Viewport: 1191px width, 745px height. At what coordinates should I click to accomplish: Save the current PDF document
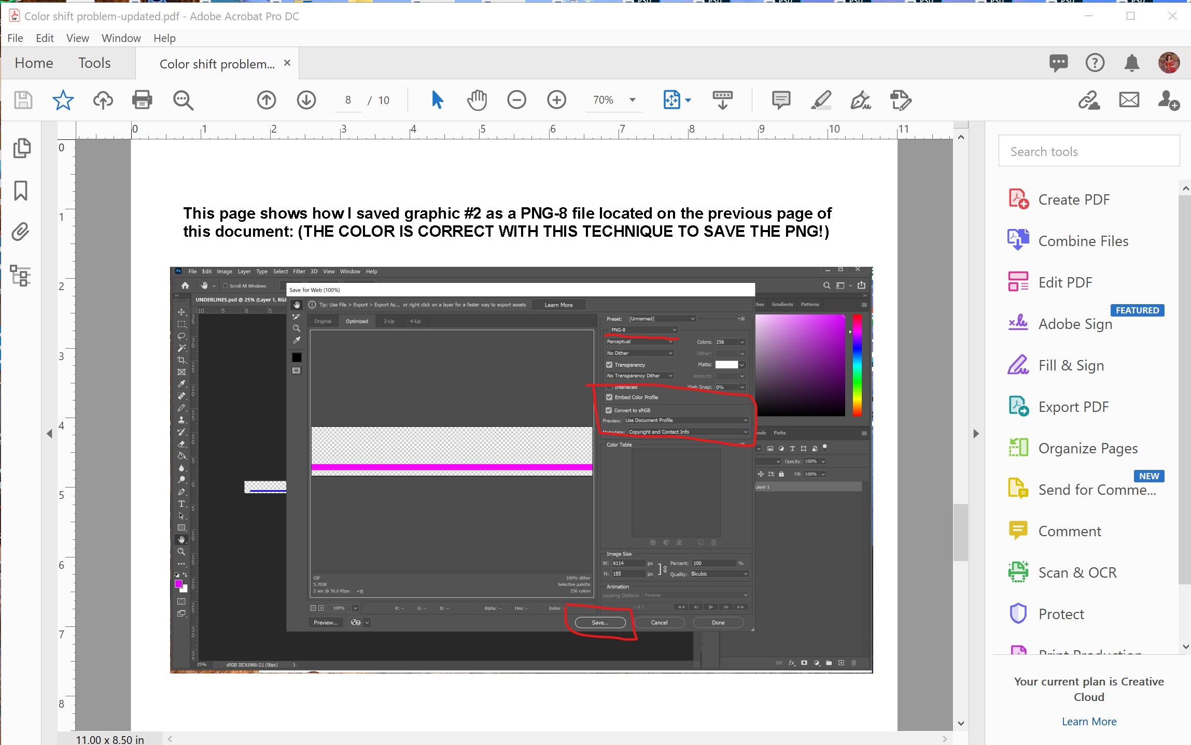click(x=22, y=100)
